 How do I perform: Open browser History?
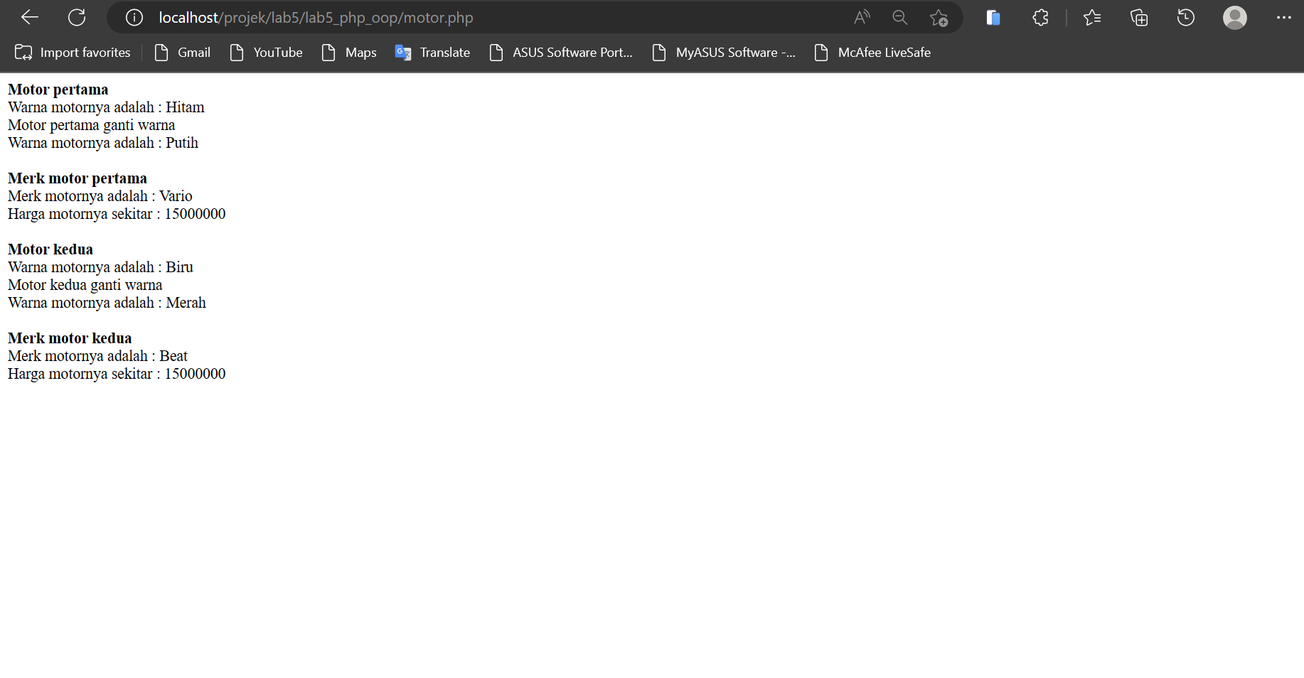coord(1185,17)
